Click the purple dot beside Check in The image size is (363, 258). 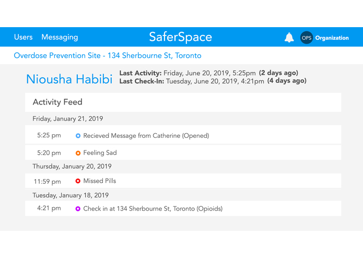(x=78, y=209)
